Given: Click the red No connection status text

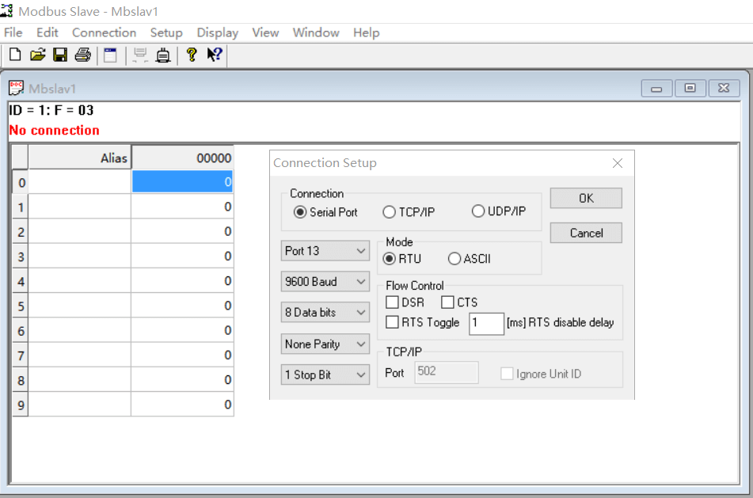Looking at the screenshot, I should pyautogui.click(x=55, y=130).
